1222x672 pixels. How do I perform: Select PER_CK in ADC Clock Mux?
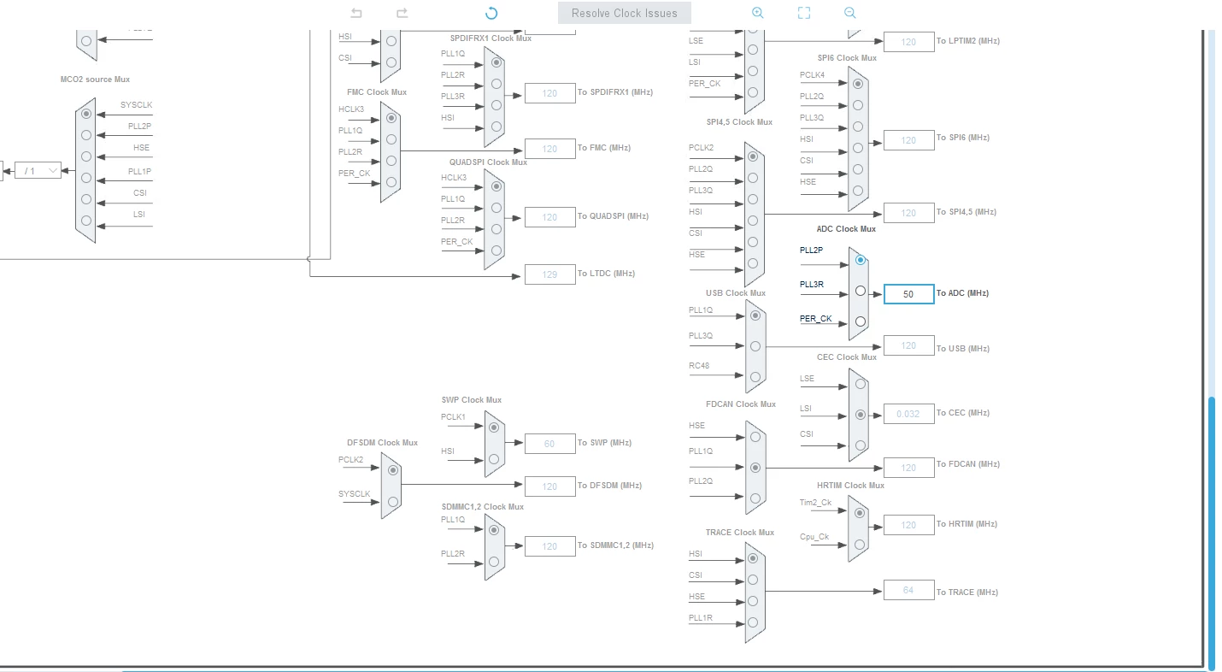(861, 321)
